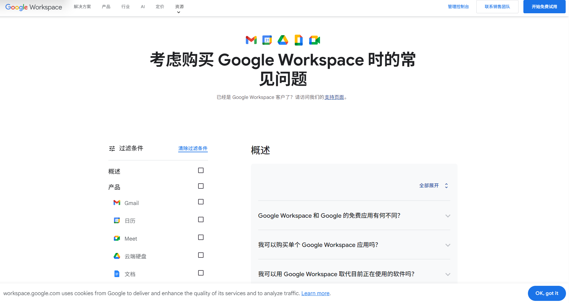569x303 pixels.
Task: Click the 清除过滤条件 link
Action: [193, 148]
